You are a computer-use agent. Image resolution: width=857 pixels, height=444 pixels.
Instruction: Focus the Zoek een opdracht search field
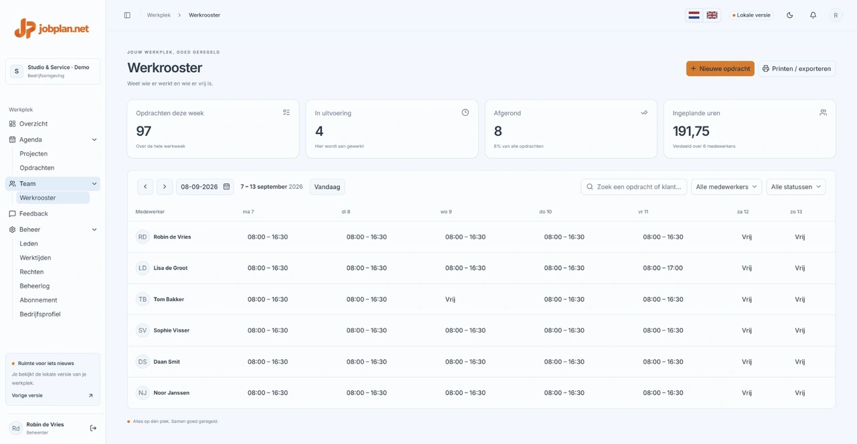pyautogui.click(x=634, y=187)
